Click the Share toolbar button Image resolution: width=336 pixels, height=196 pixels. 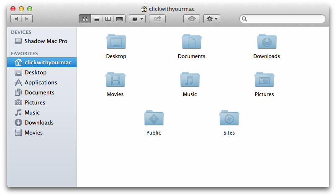(x=157, y=19)
